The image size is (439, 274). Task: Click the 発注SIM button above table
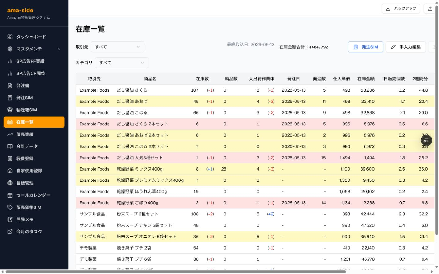[x=366, y=47]
